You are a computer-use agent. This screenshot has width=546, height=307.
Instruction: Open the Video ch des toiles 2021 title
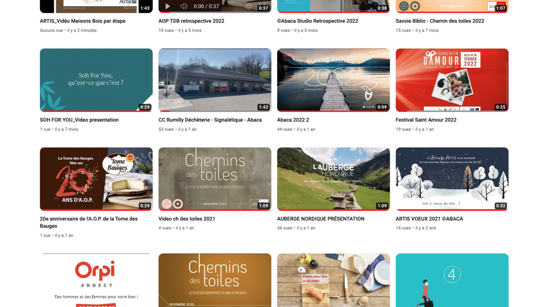187,219
